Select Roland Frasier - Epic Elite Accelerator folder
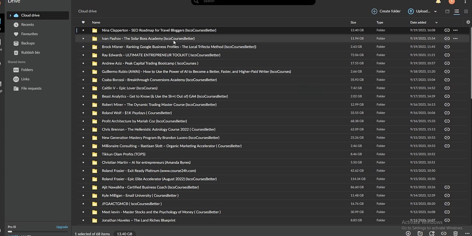The height and width of the screenshot is (236, 472). click(x=159, y=179)
